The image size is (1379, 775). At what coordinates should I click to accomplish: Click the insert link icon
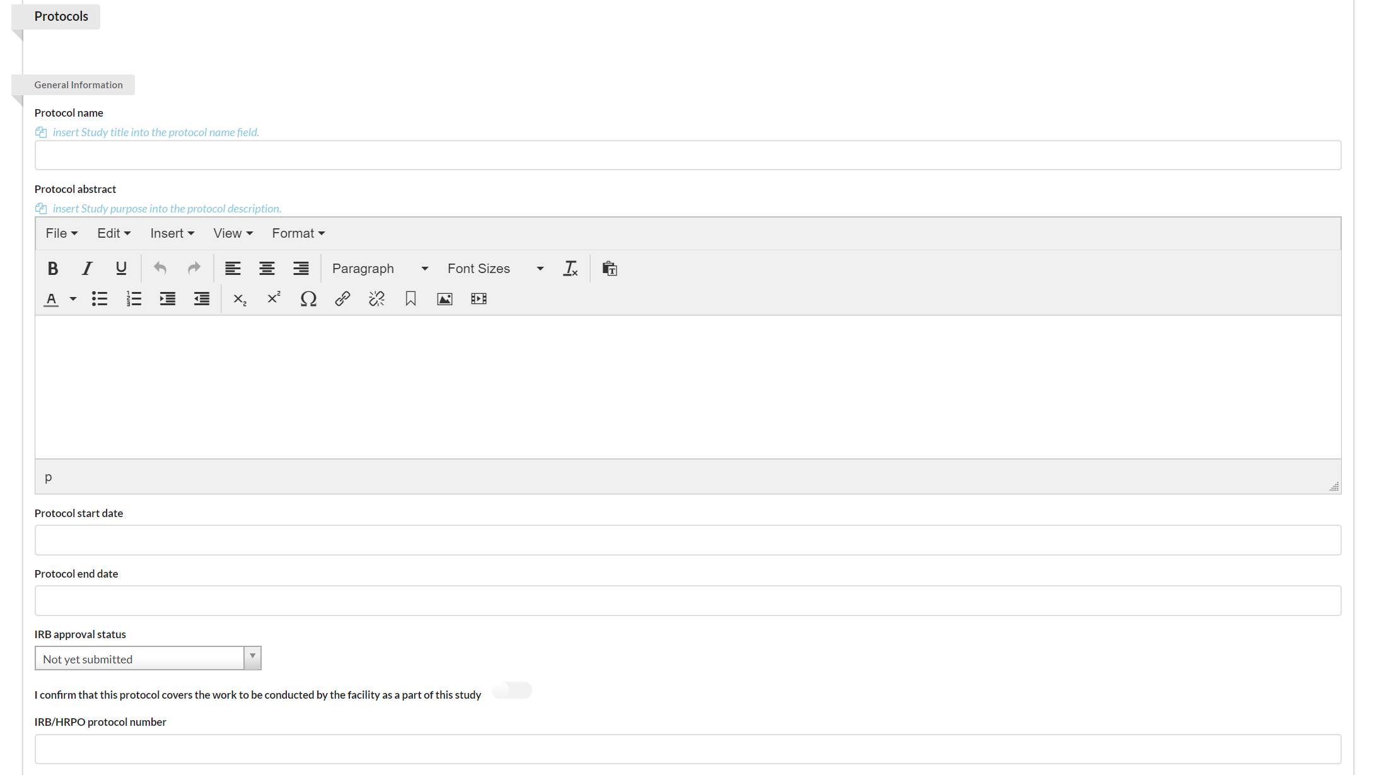(342, 299)
